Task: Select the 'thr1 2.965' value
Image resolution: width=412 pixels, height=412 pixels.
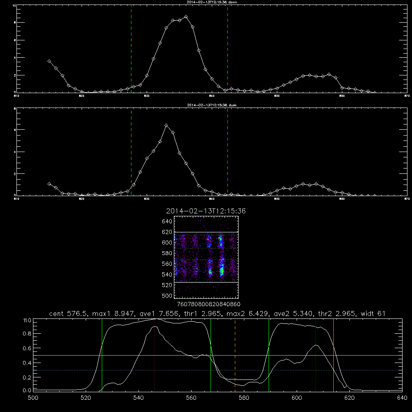Action: [203, 314]
